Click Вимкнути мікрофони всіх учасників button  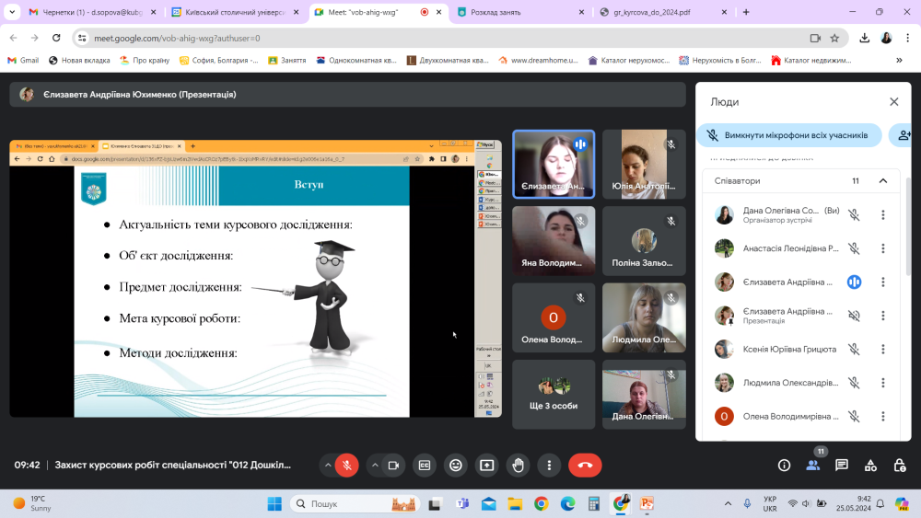788,135
